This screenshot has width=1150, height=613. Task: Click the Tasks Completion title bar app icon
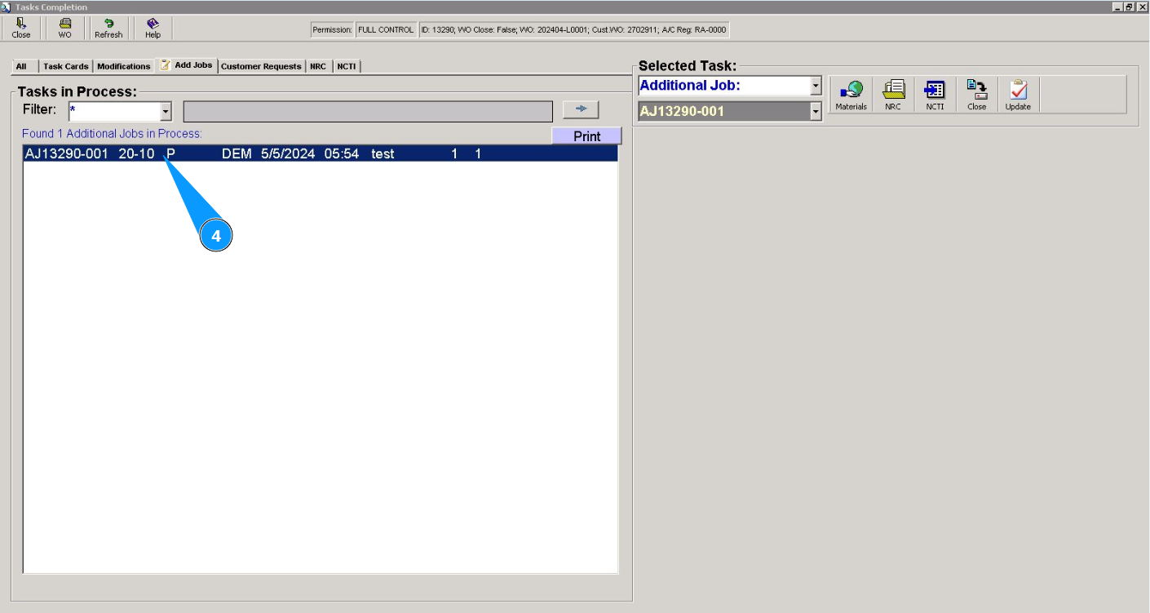(7, 7)
